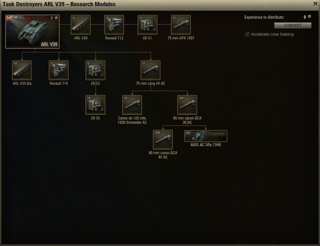Select the ARL V39 tank destroyer thumbnail
Screen dimensions: 320x246
click(32, 32)
